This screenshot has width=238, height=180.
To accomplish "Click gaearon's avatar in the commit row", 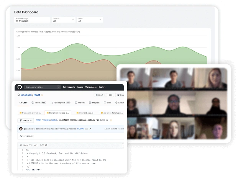I will 20,129.
